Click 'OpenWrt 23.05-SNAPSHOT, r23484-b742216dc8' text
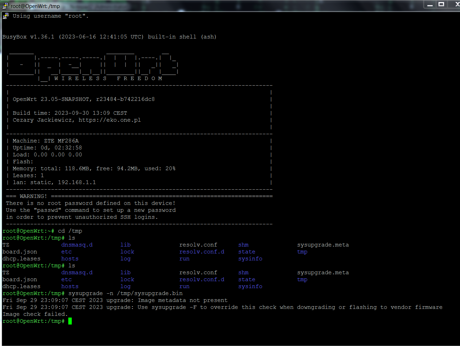This screenshot has height=346, width=460. 84,99
